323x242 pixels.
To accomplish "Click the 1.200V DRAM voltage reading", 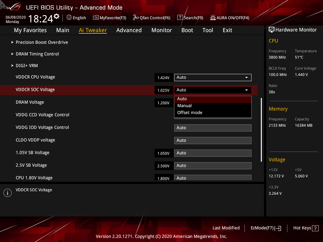I will pyautogui.click(x=164, y=103).
